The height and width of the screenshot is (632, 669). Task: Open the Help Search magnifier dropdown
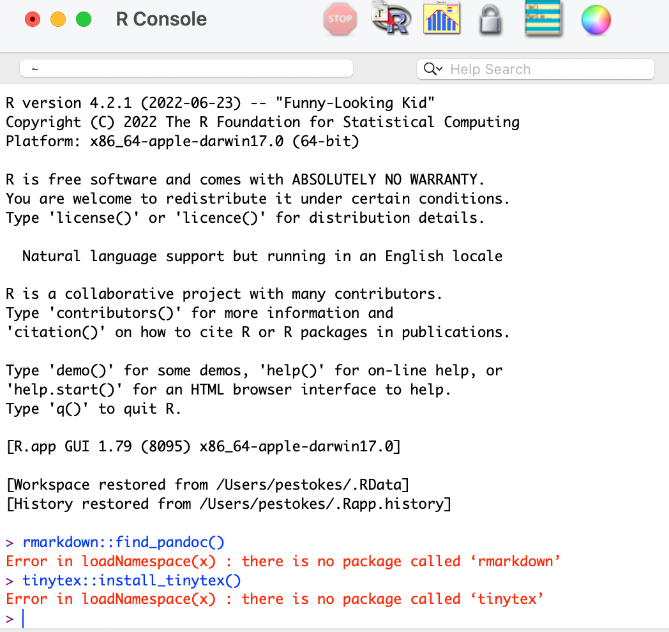point(433,69)
